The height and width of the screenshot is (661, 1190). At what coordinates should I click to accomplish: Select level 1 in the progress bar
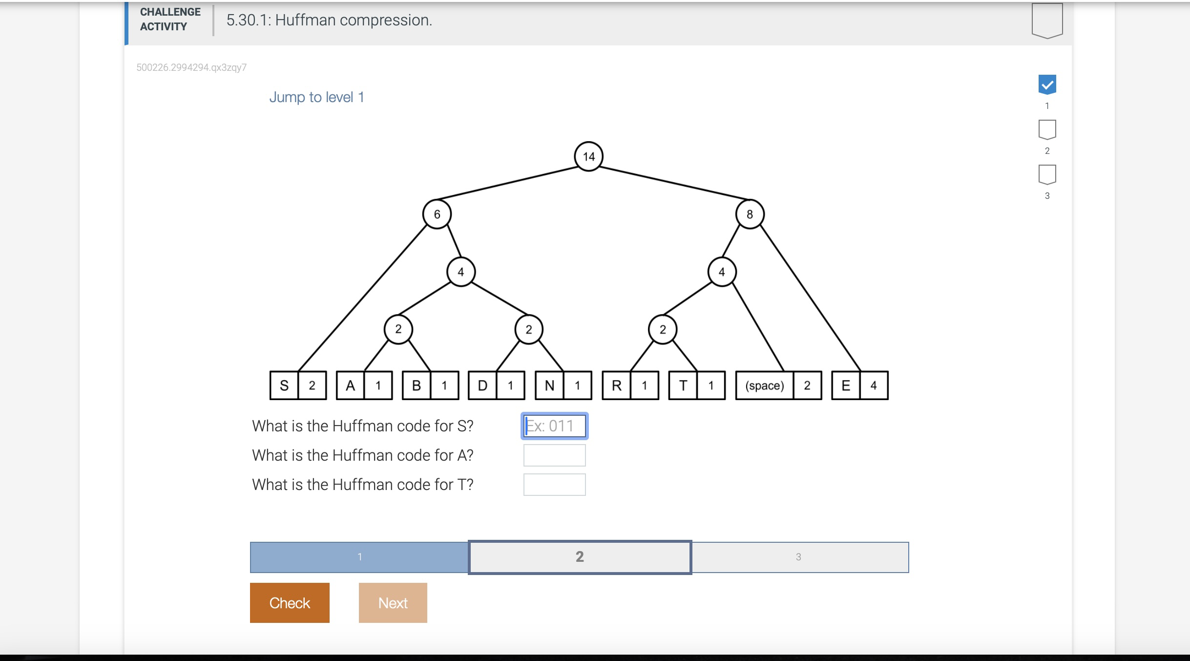(359, 557)
